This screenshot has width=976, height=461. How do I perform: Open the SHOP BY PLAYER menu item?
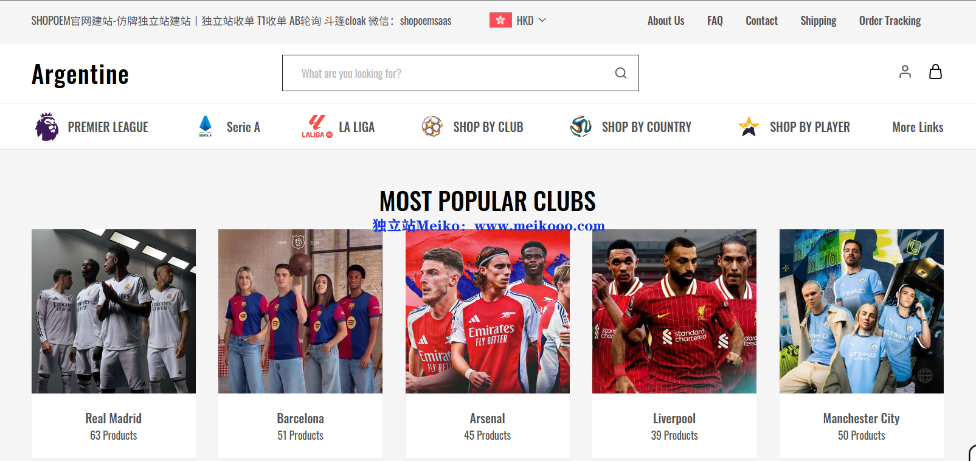click(809, 127)
